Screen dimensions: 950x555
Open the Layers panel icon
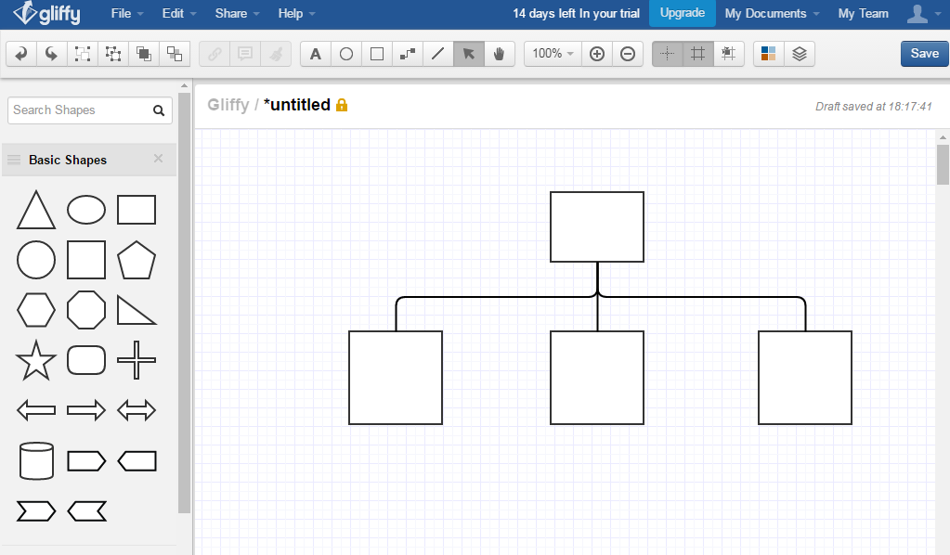(800, 54)
